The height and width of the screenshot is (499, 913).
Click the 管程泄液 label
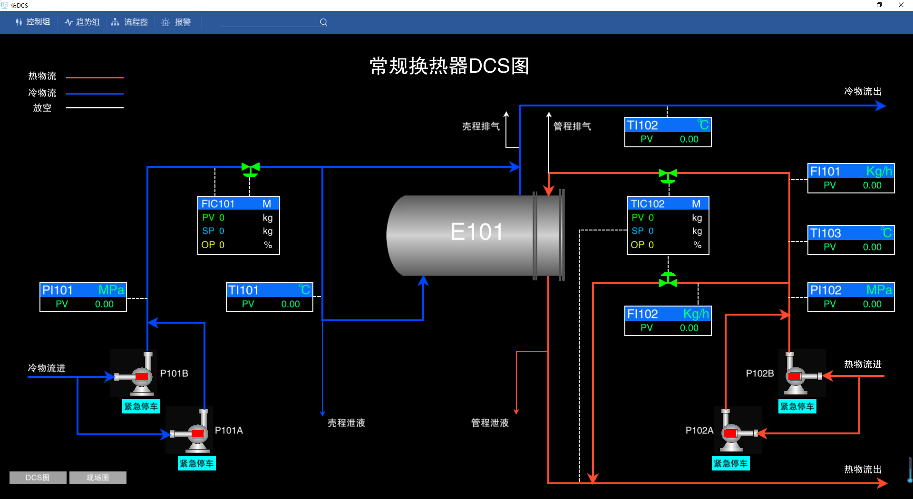click(490, 423)
